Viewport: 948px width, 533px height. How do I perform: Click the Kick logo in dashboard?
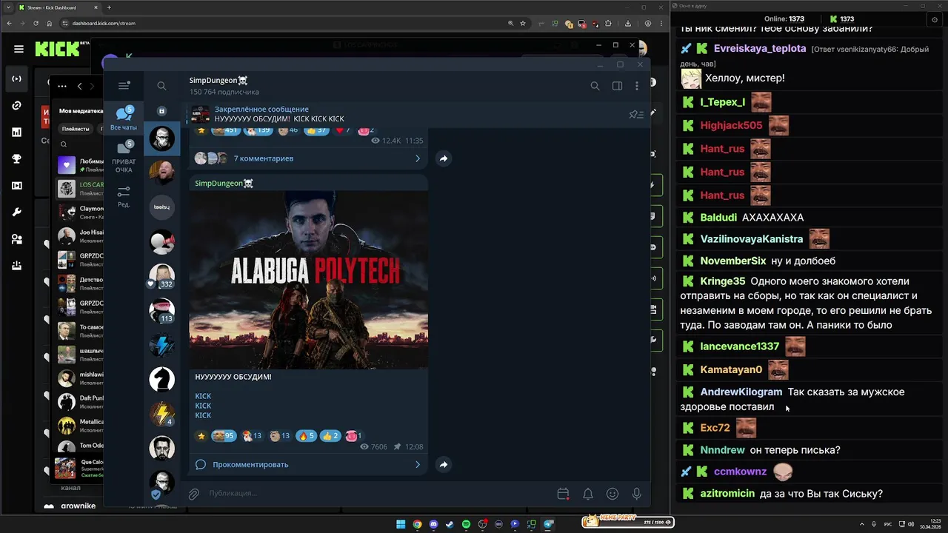click(58, 50)
